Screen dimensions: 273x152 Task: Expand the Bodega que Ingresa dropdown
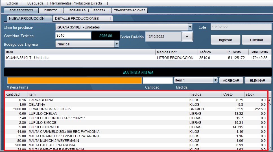click(116, 44)
